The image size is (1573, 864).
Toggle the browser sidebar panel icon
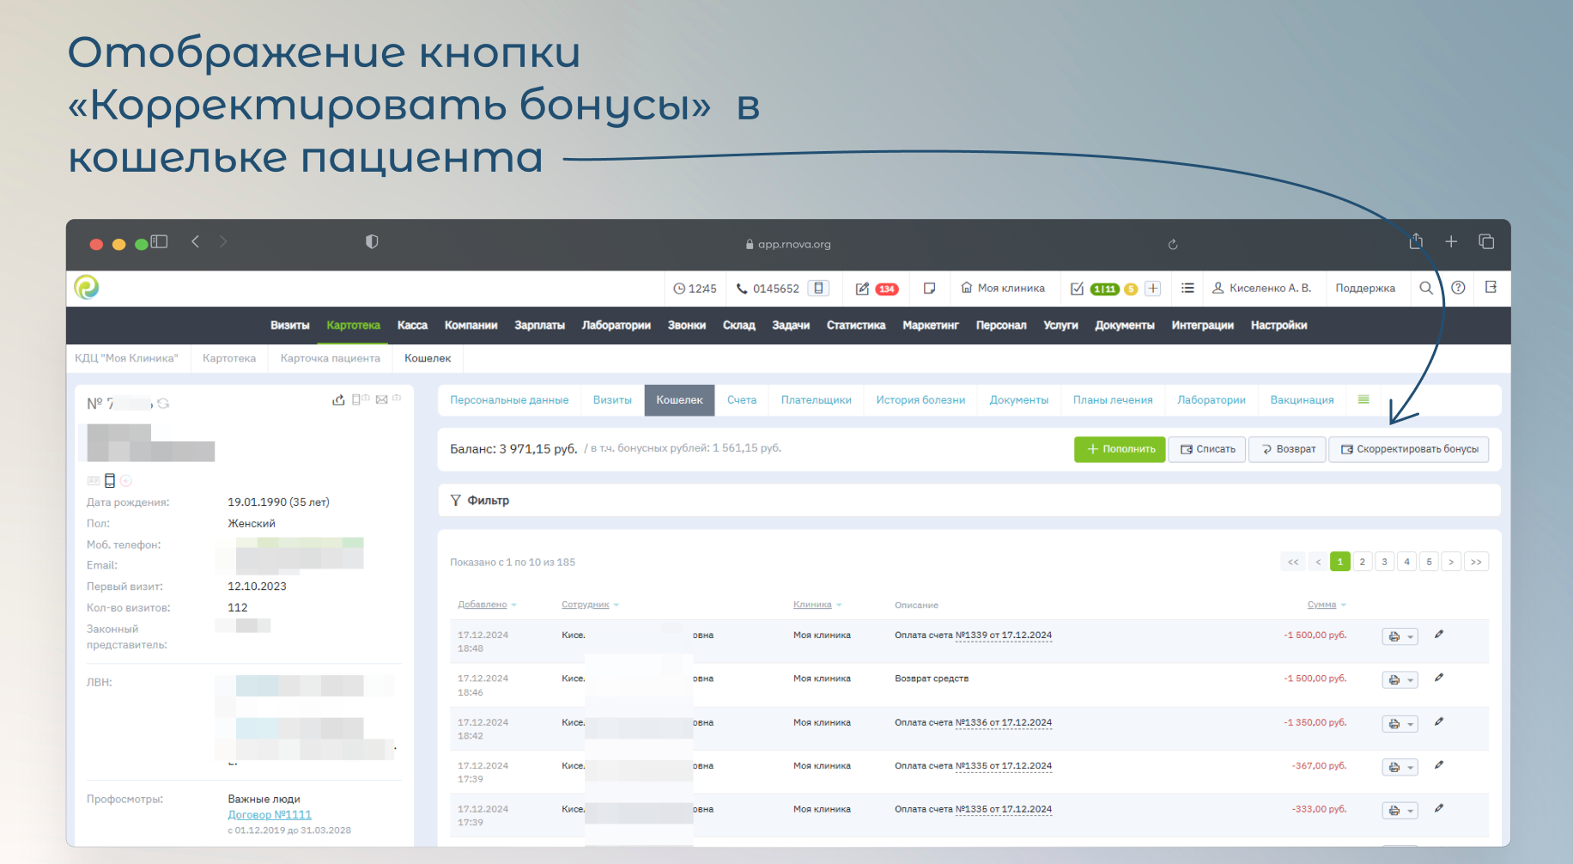point(159,242)
